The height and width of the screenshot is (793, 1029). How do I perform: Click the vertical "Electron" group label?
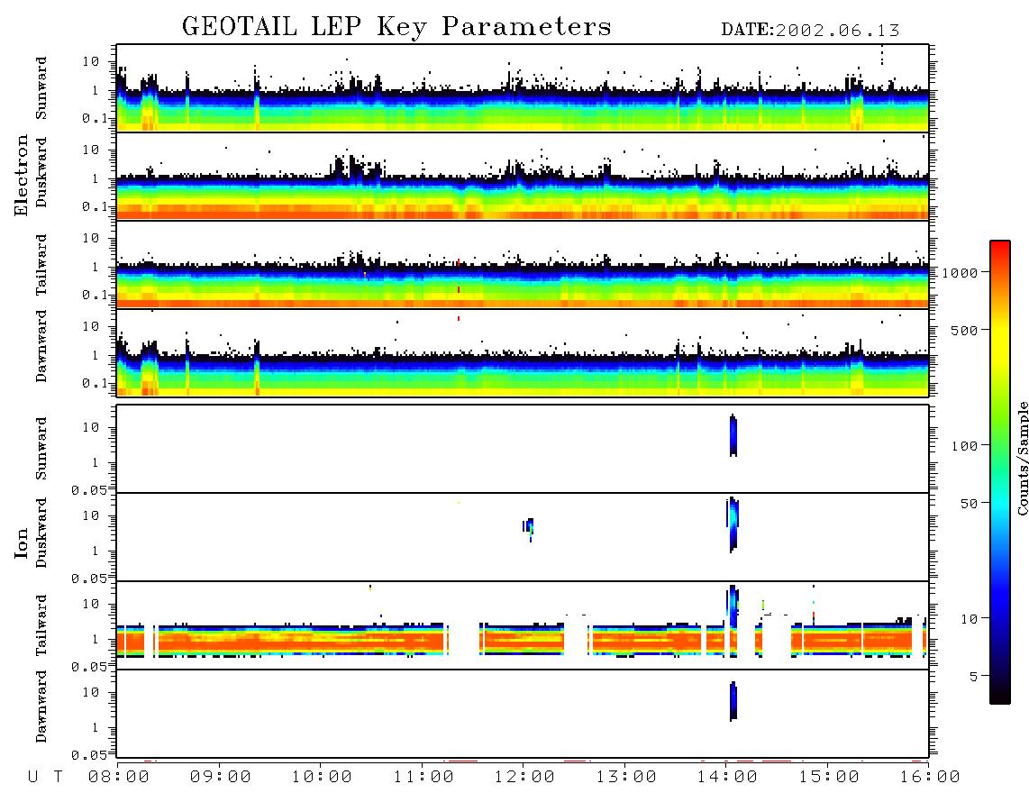pos(21,176)
